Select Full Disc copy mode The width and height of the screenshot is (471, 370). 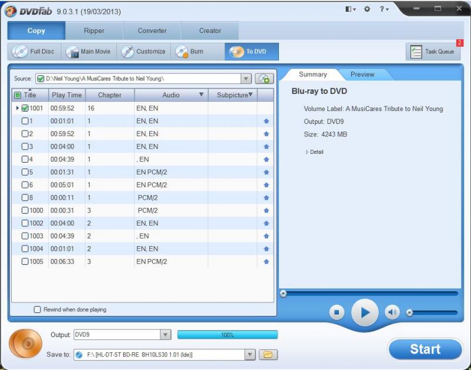click(35, 52)
